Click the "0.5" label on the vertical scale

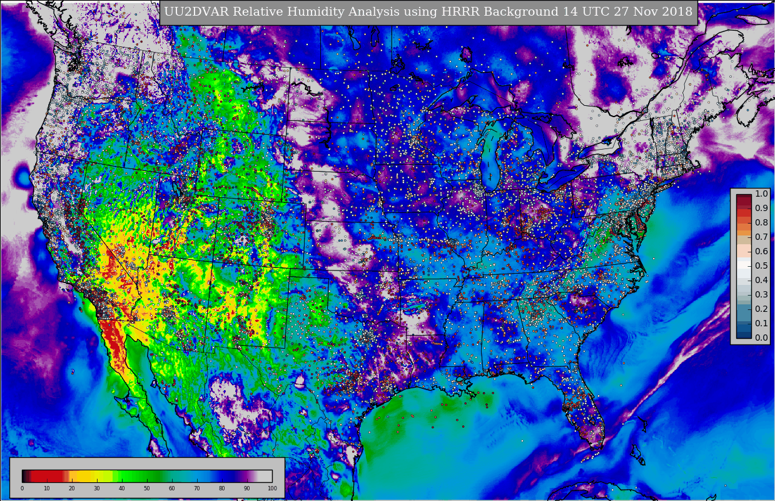(761, 266)
